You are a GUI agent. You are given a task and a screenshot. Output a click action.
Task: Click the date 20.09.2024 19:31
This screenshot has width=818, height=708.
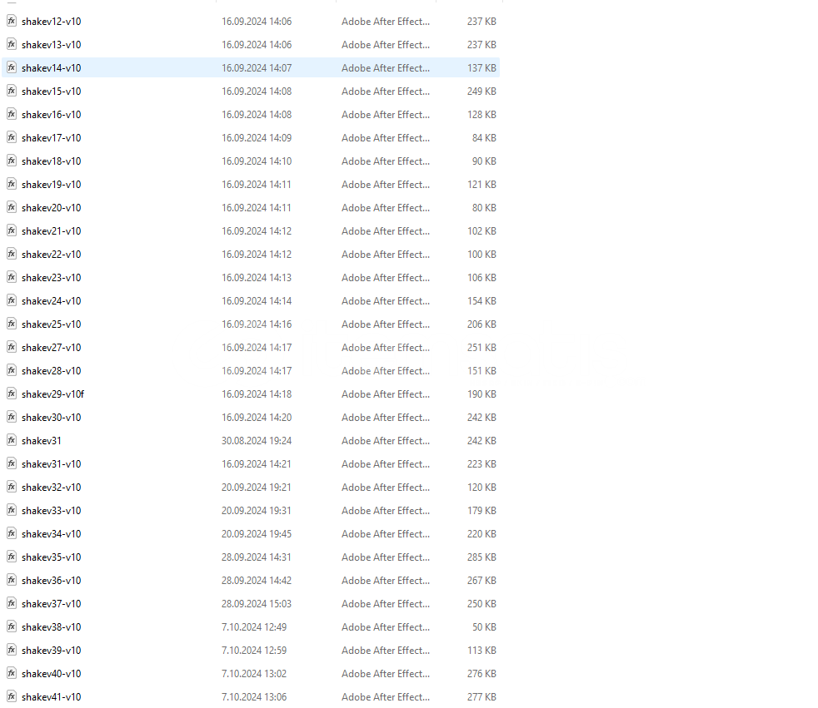point(257,511)
